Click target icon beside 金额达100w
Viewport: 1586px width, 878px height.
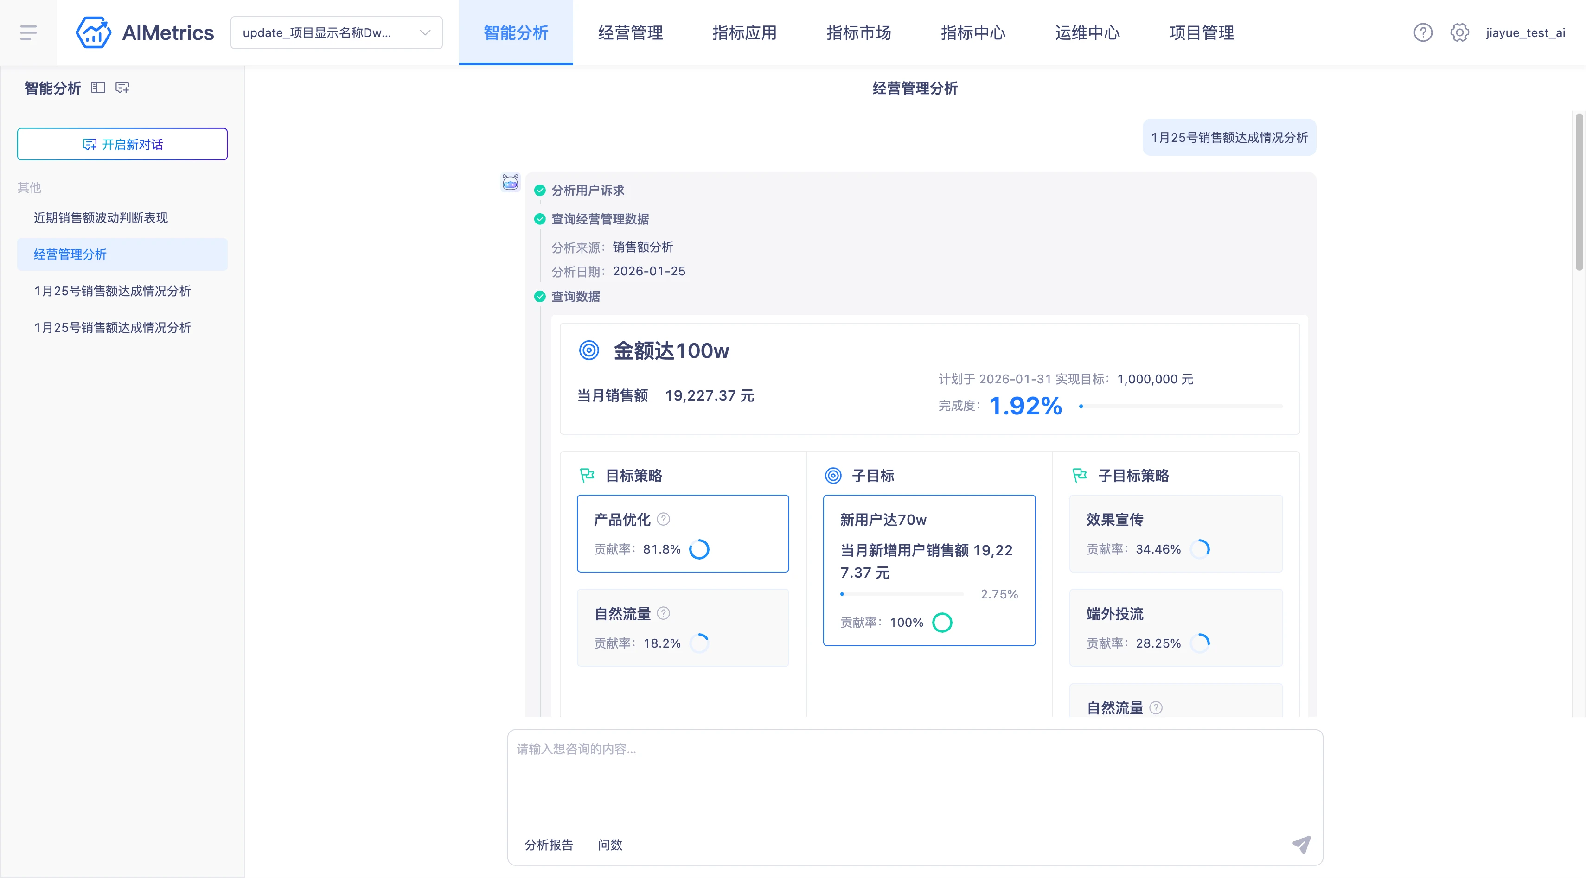click(589, 350)
